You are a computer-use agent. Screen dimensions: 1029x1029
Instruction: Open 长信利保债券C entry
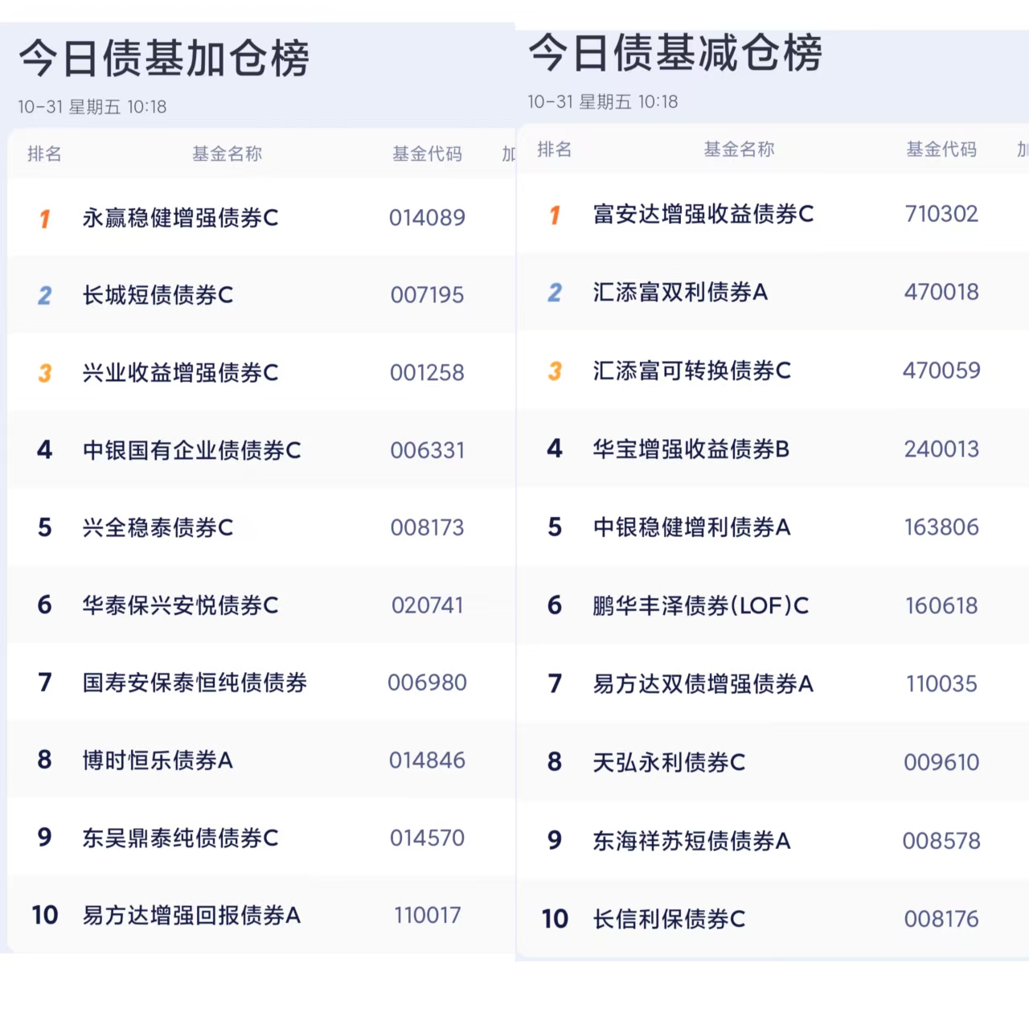(x=669, y=919)
